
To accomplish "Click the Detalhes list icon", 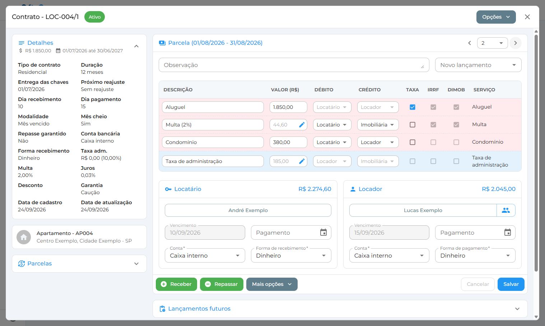I will tap(22, 43).
